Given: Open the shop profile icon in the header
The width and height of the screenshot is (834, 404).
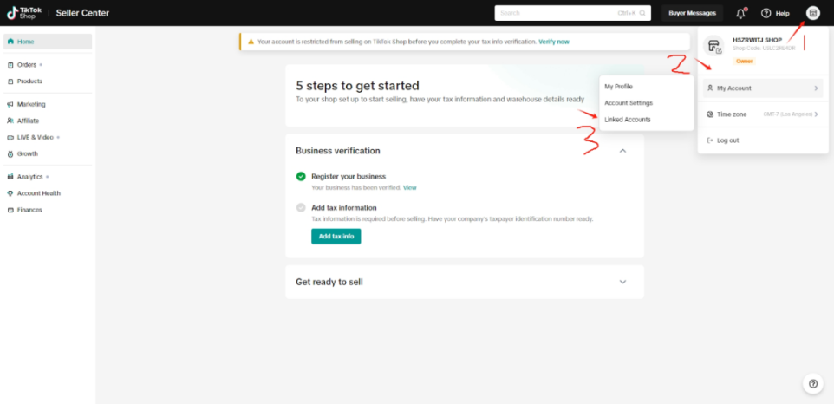Looking at the screenshot, I should tap(812, 13).
